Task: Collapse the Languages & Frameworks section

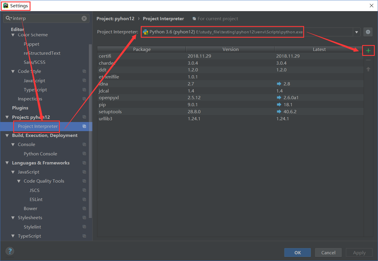Action: [x=7, y=163]
